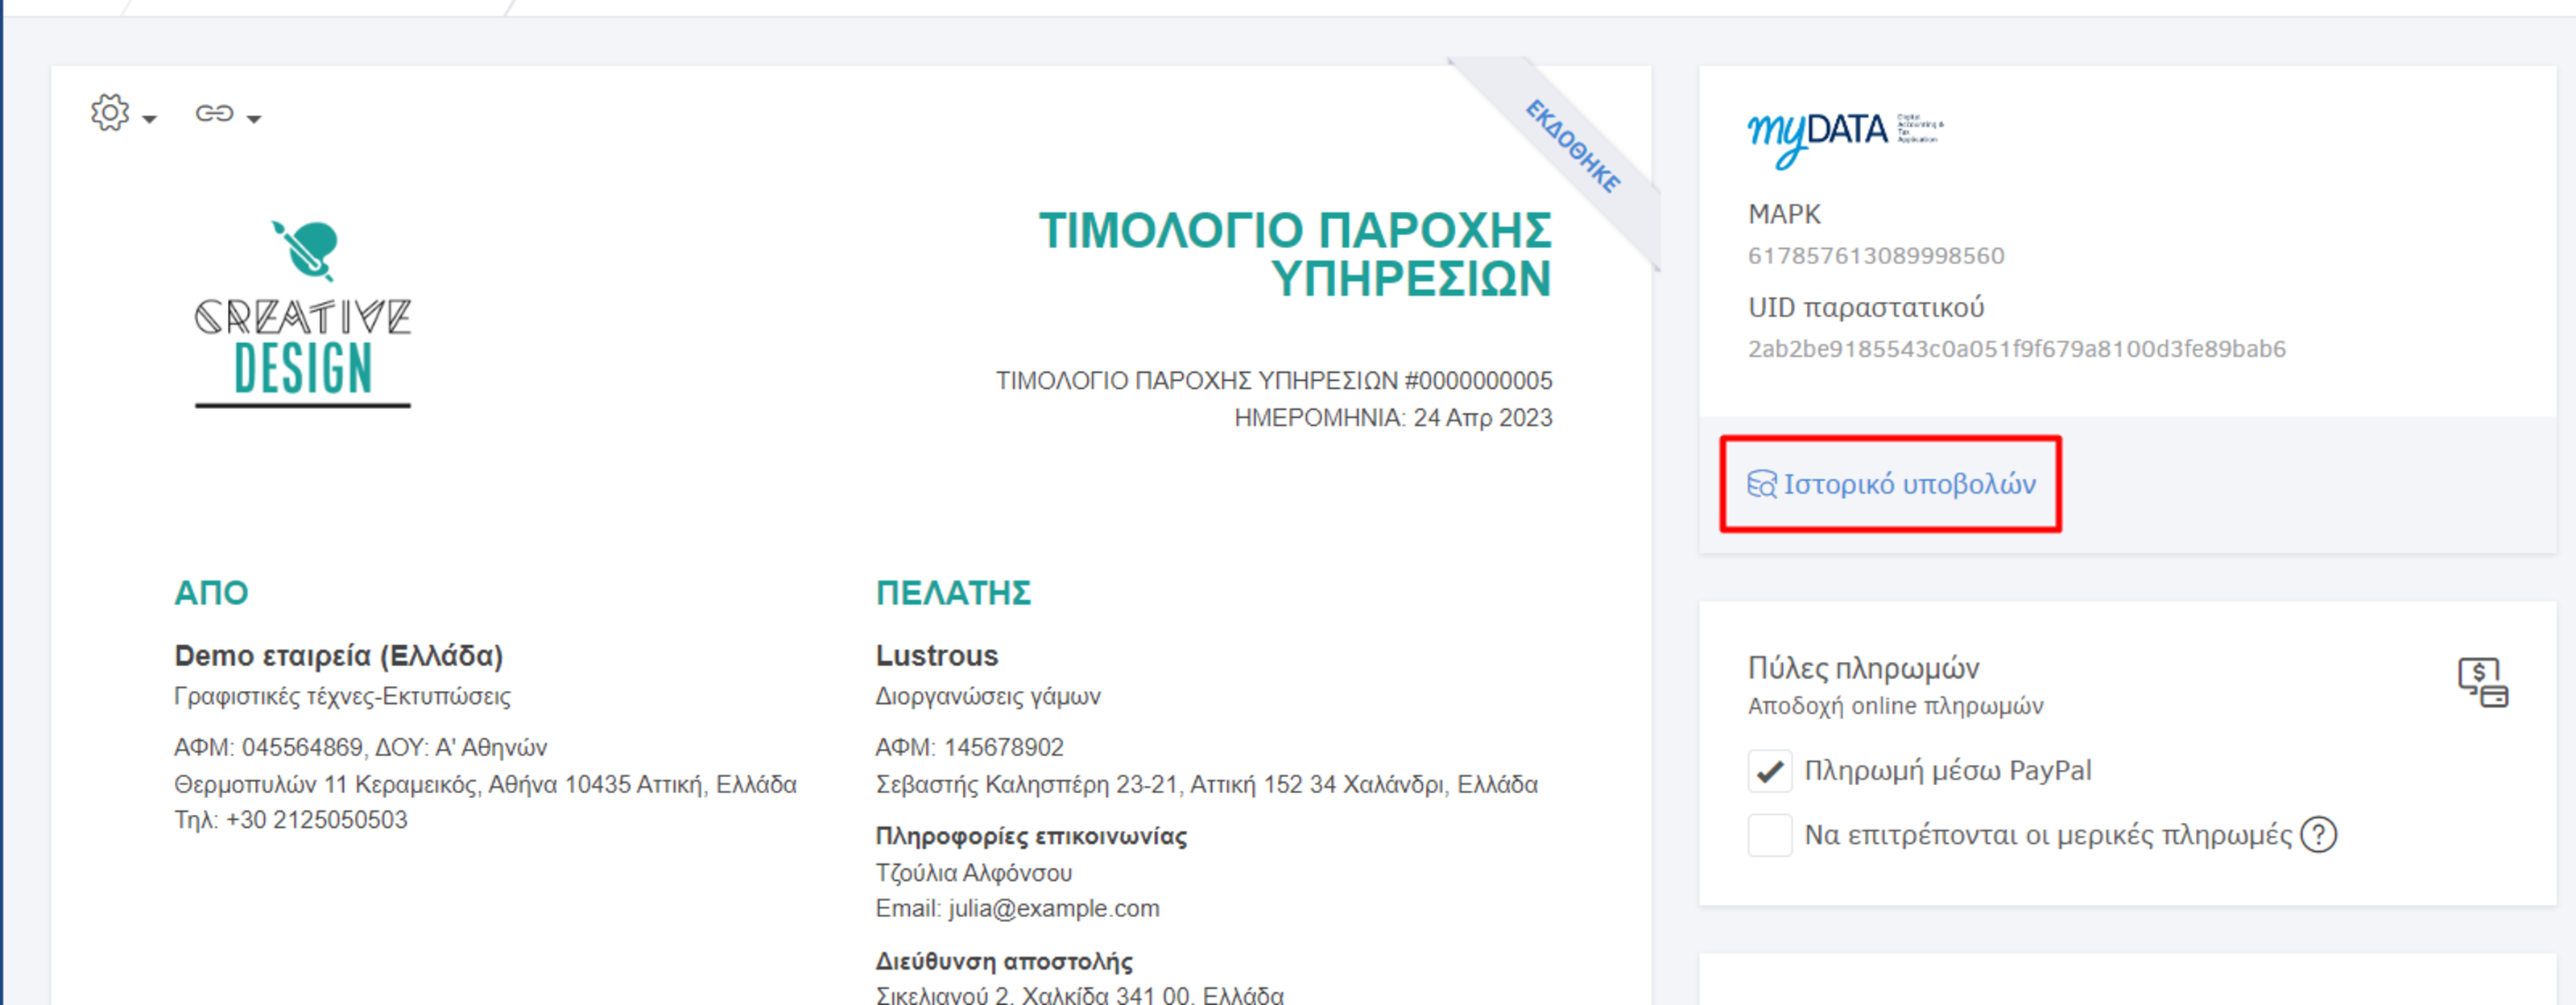
Task: Enable Να επιτρέπονται οι μερικές πληρωμές checkbox
Action: (x=1770, y=835)
